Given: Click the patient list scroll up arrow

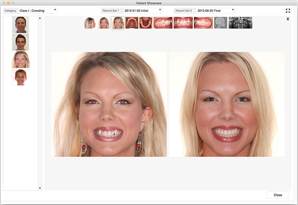Looking at the screenshot, I should pyautogui.click(x=40, y=18).
